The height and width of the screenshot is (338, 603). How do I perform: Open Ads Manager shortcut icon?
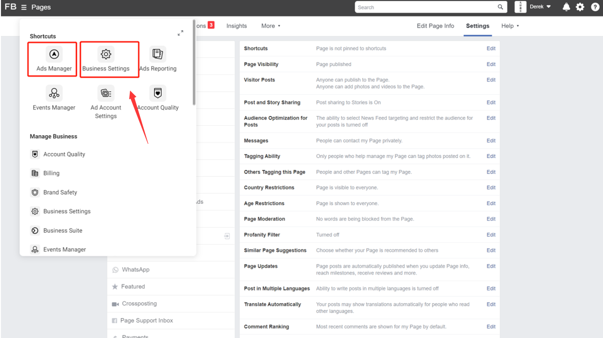pyautogui.click(x=54, y=54)
